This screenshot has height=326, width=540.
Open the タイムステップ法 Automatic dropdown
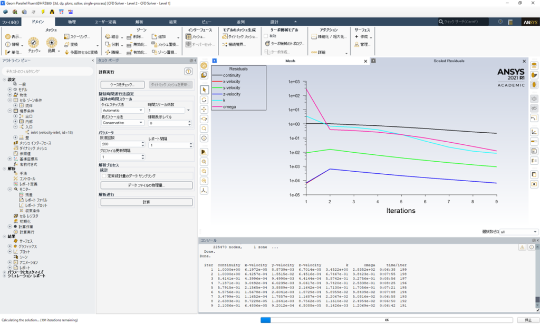tap(122, 111)
